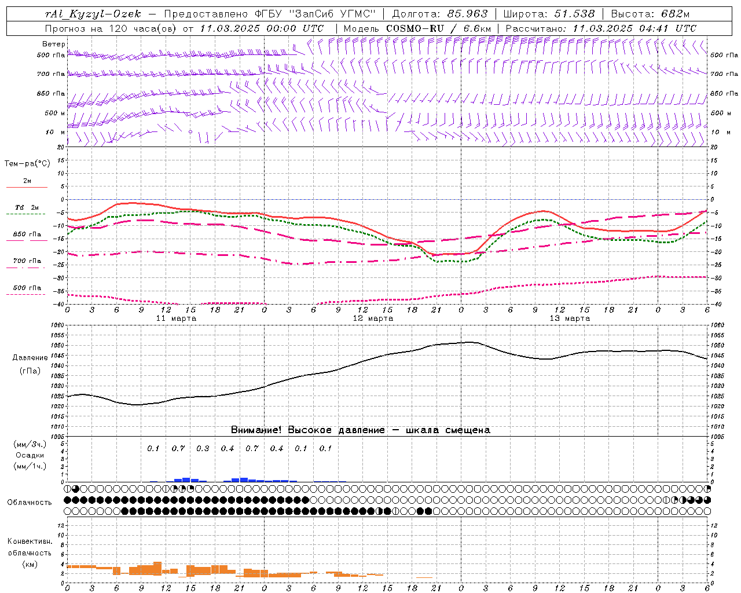
Task: Click the Внимание! Высокое давление warning text
Action: pyautogui.click(x=360, y=430)
